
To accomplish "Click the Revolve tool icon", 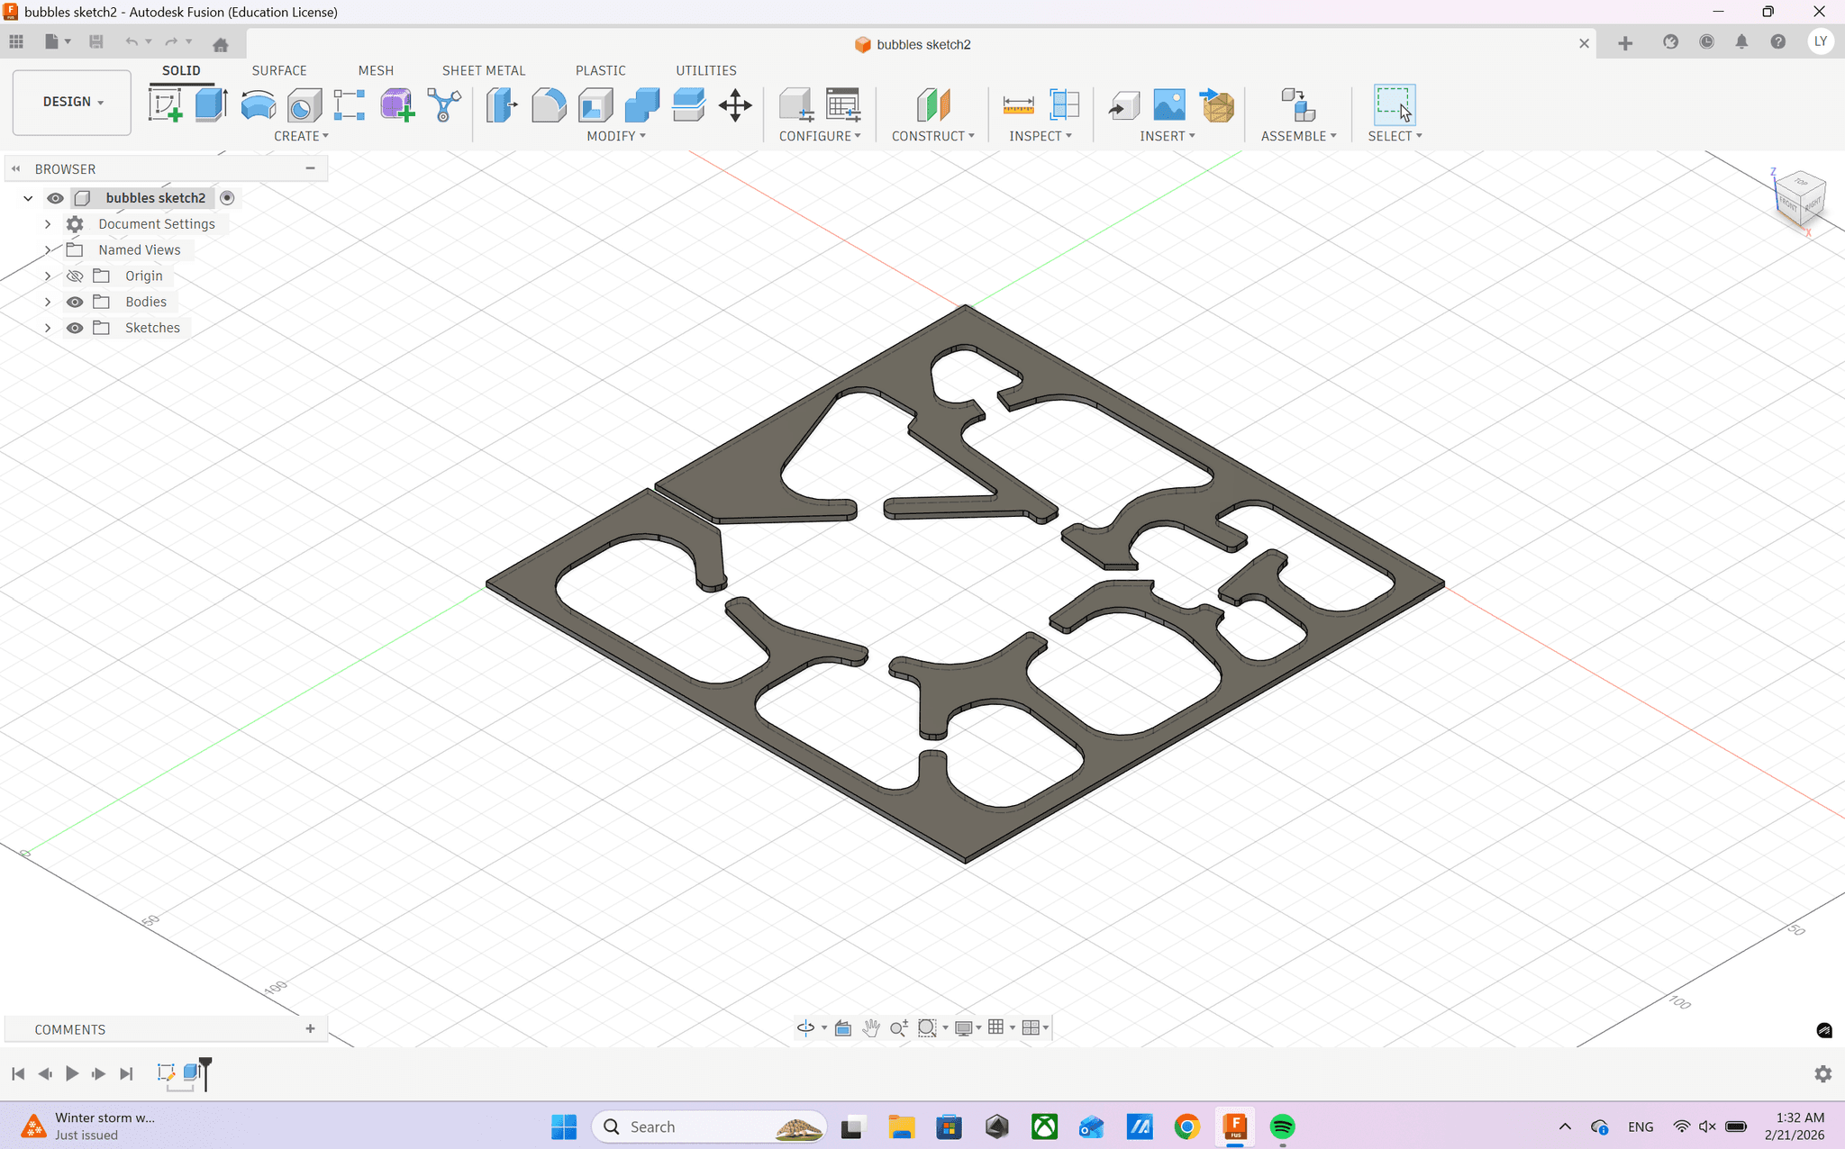I will 258,104.
